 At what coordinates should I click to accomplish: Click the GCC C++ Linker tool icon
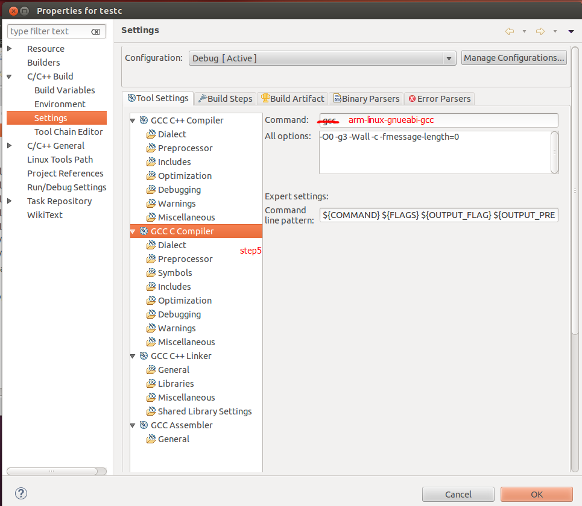tap(144, 356)
